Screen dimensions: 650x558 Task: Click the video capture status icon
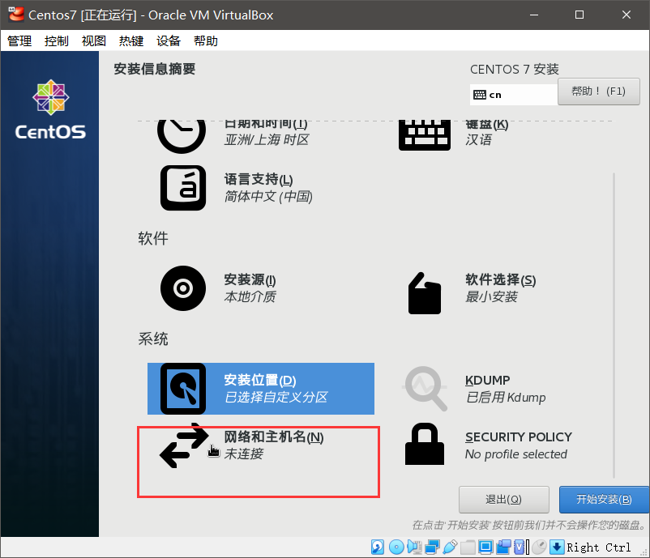[x=503, y=547]
